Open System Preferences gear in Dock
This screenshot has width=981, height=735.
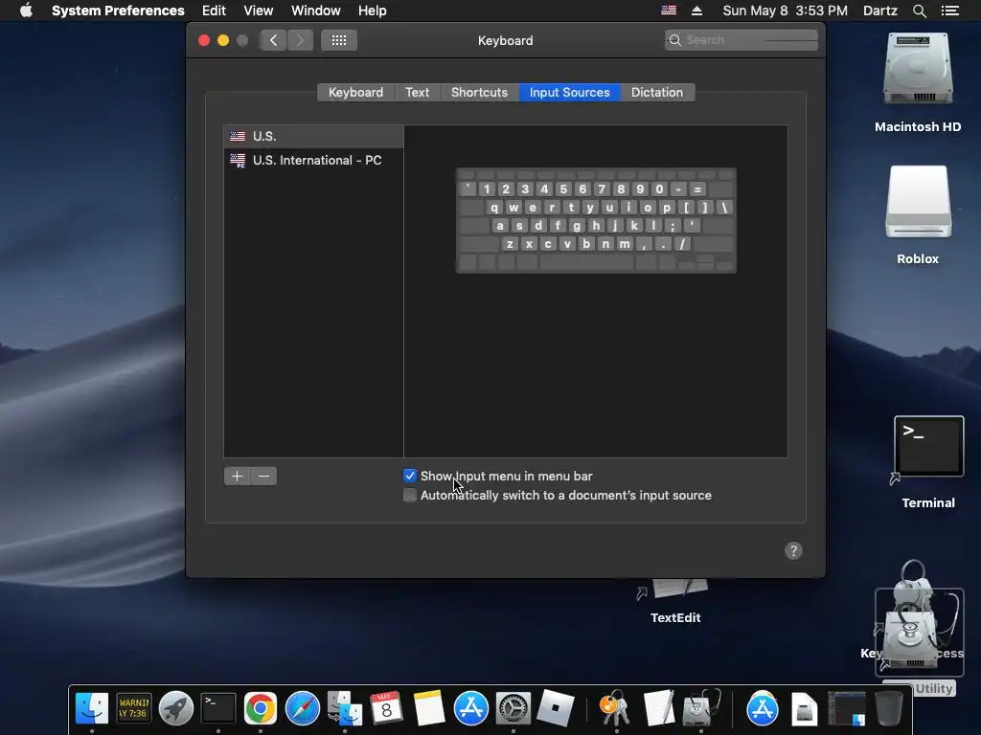[x=513, y=709]
